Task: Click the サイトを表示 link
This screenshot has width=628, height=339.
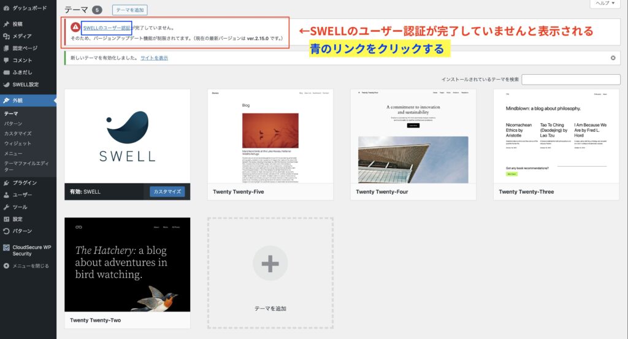Action: (154, 58)
